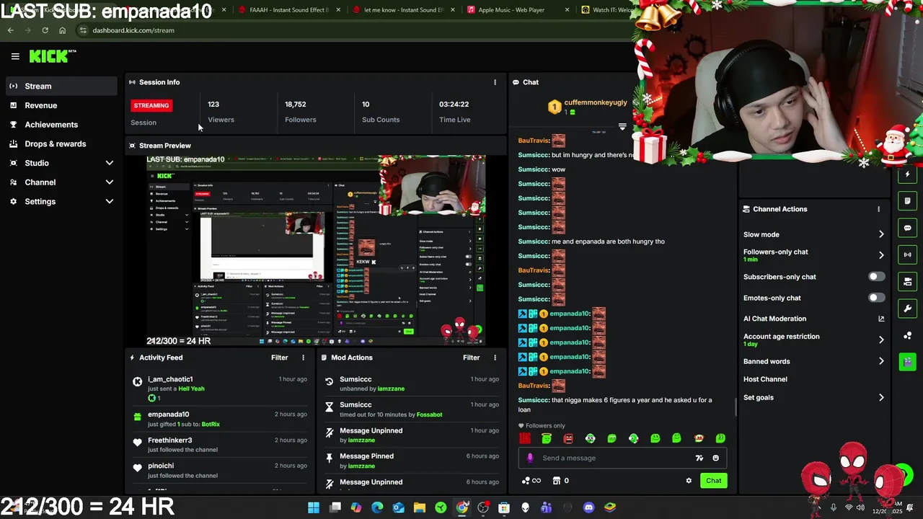Viewport: 923px width, 519px height.
Task: Click the Stream Preview video thumbnail
Action: 316,250
